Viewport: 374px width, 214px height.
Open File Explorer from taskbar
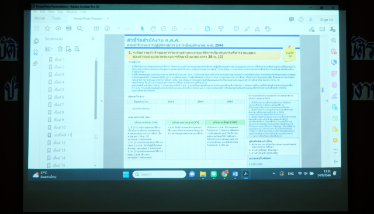coord(203,174)
